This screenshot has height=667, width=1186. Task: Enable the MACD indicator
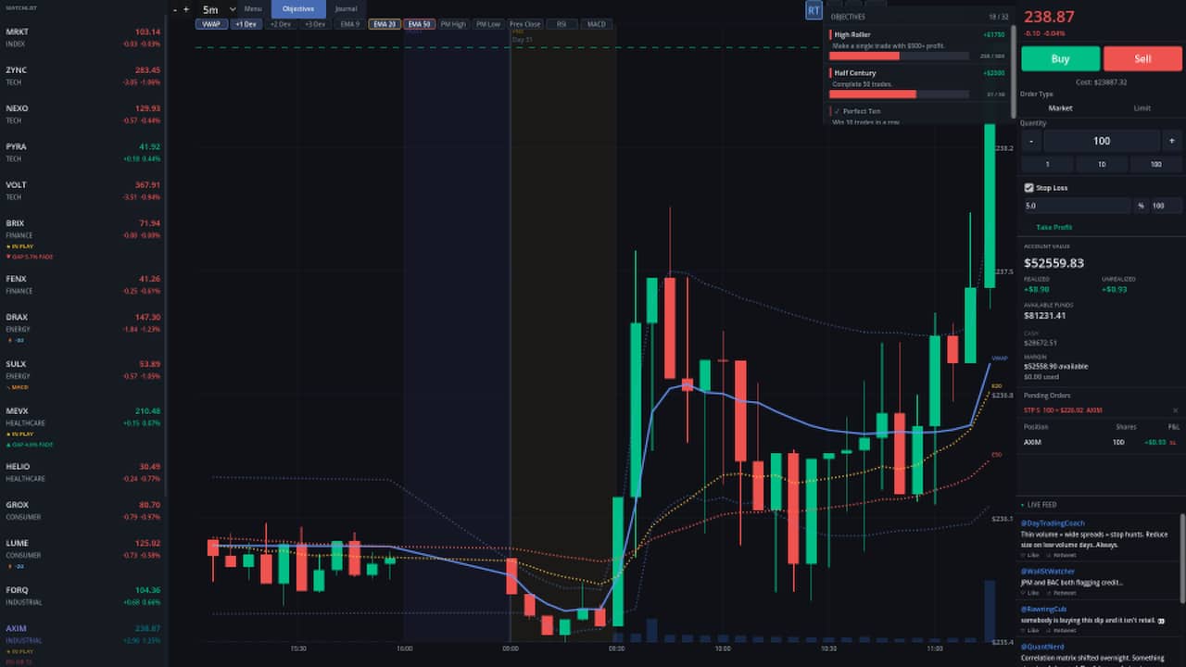click(x=597, y=24)
